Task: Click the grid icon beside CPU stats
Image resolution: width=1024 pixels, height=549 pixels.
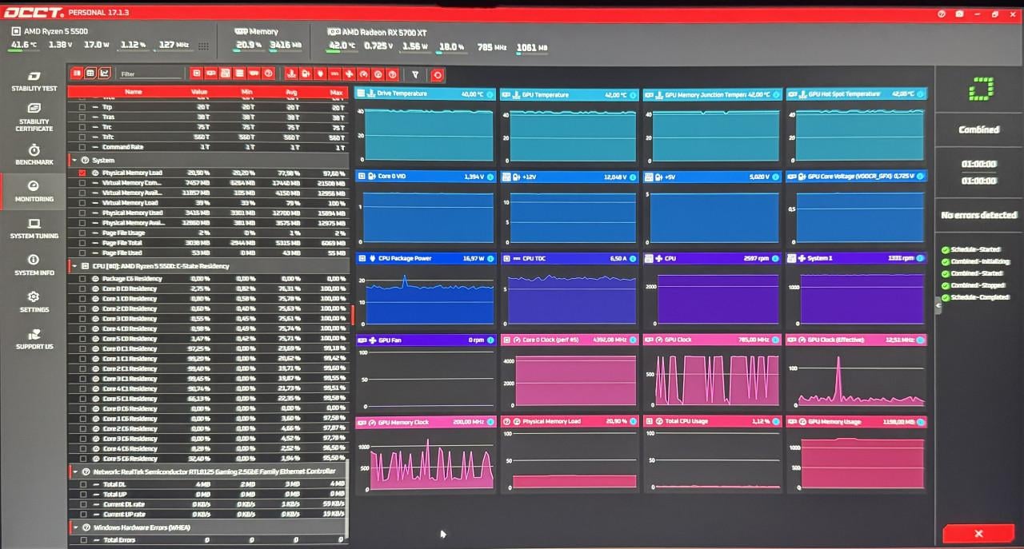Action: tap(204, 46)
